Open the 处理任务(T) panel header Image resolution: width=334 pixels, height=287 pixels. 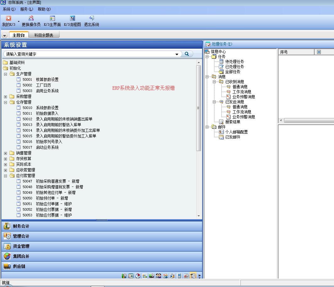[222, 44]
